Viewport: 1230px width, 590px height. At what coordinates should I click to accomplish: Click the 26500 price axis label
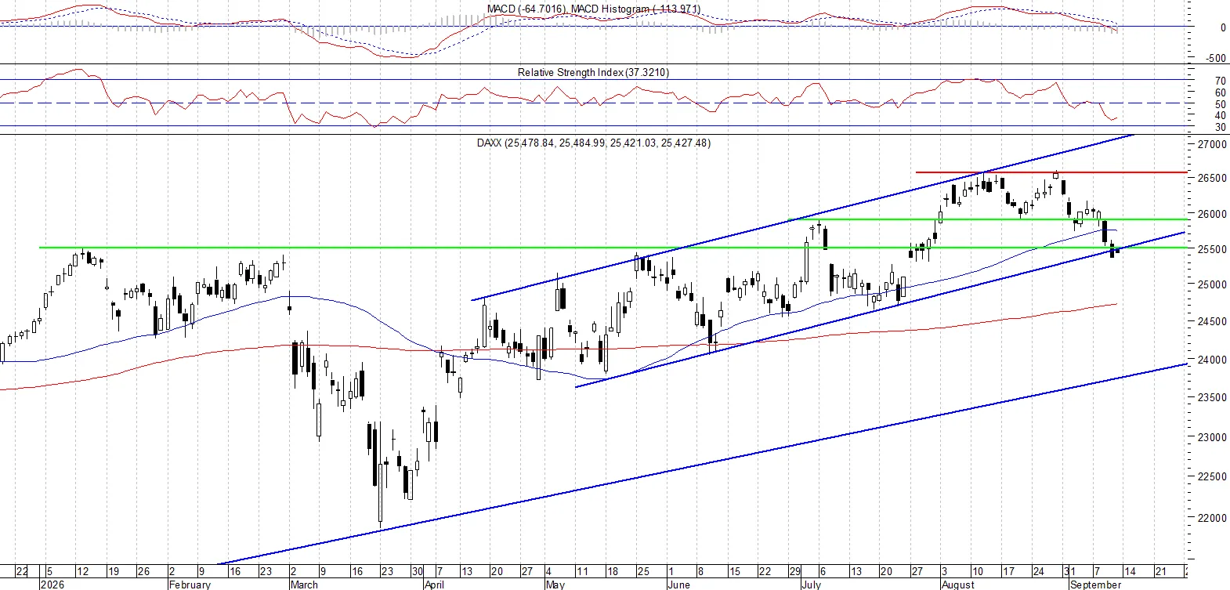1212,178
